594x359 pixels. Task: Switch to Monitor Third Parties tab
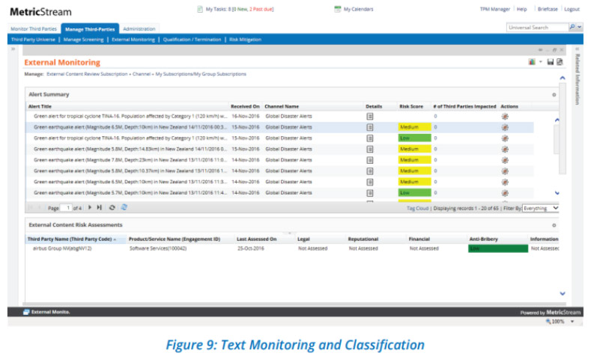pyautogui.click(x=34, y=28)
